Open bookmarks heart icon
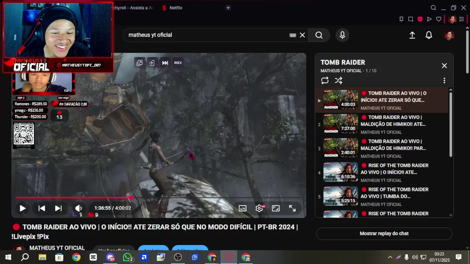 (x=438, y=19)
